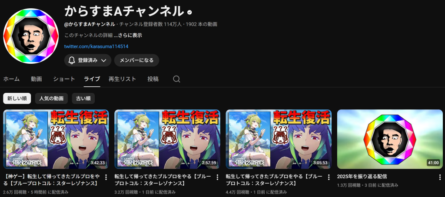Switch to the ショート tab

(x=64, y=79)
